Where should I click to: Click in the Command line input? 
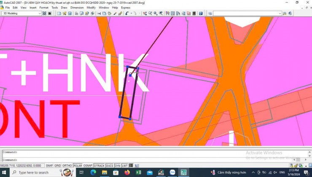(155, 160)
